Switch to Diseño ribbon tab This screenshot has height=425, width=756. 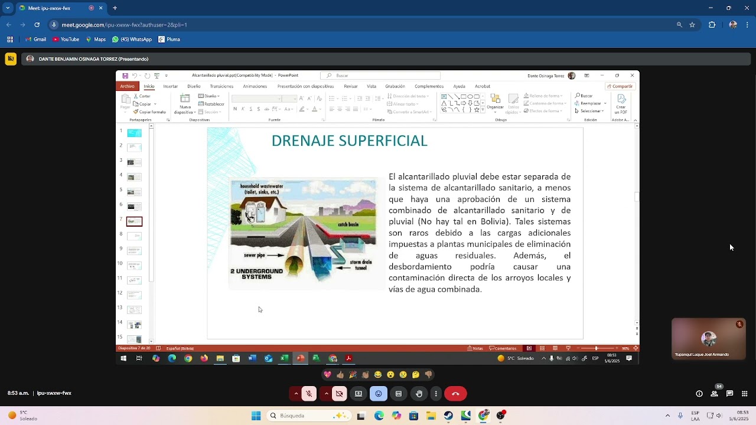194,86
